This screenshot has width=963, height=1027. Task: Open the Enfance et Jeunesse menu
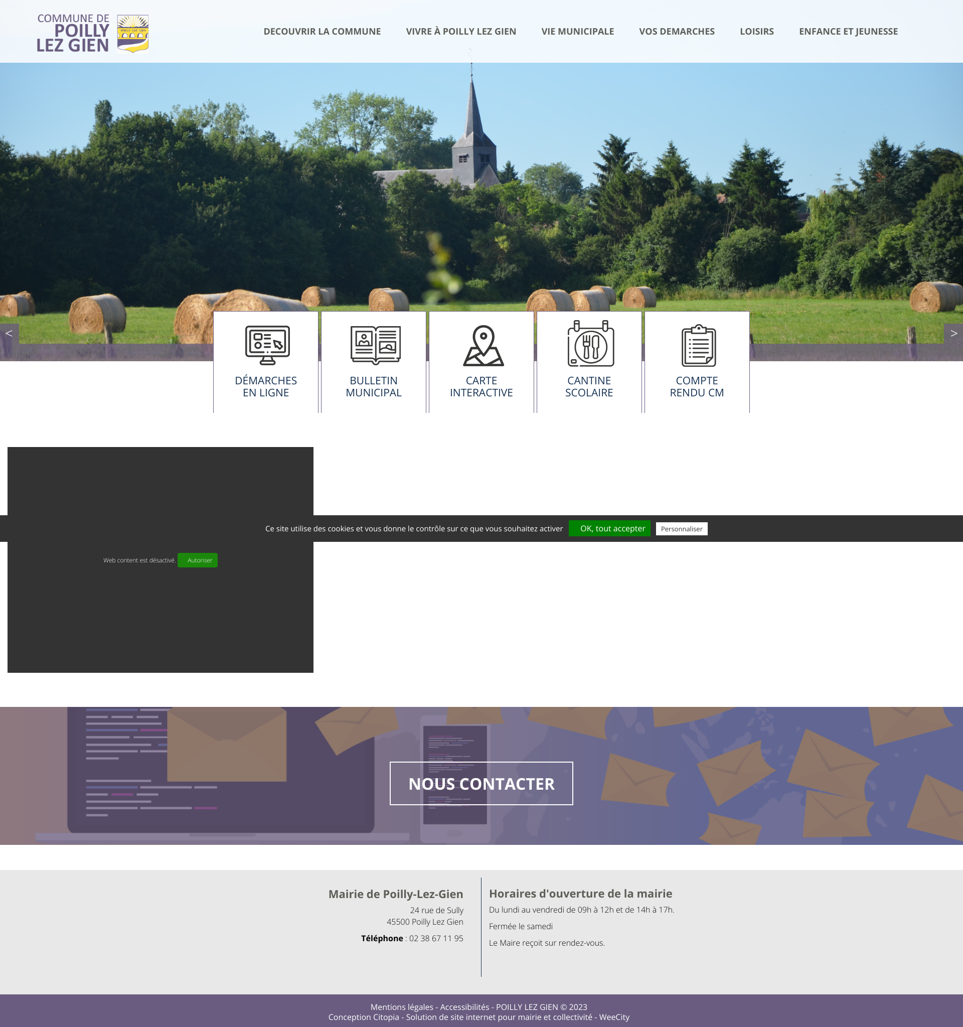[x=848, y=32]
